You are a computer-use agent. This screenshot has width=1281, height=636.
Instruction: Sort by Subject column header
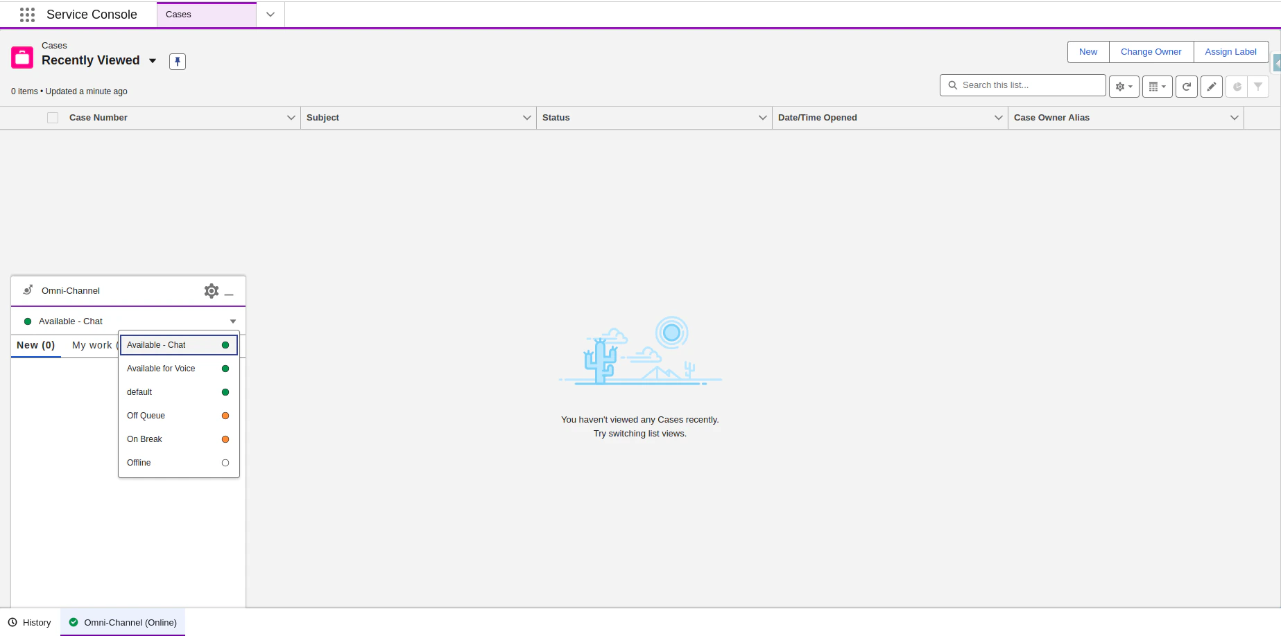tap(323, 118)
